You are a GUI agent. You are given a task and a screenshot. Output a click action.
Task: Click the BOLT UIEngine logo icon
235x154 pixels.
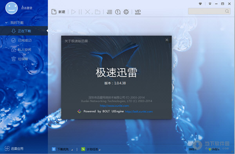click(80, 111)
